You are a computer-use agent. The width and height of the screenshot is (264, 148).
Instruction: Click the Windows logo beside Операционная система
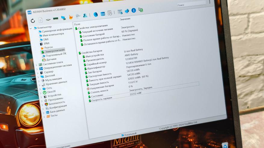coord(41,69)
